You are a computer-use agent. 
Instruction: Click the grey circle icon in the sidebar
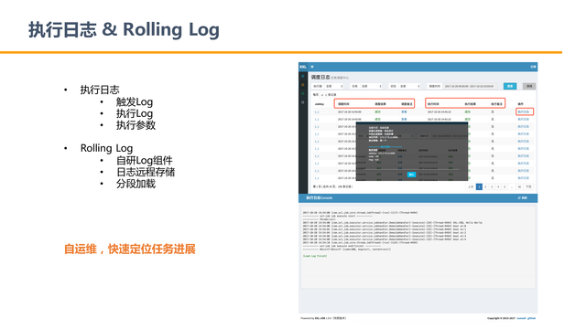[303, 102]
